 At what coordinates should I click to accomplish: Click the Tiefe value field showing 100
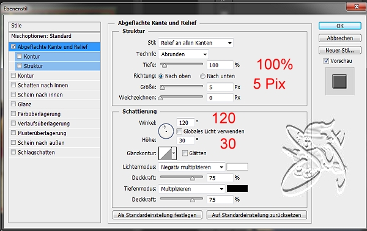tap(220, 65)
